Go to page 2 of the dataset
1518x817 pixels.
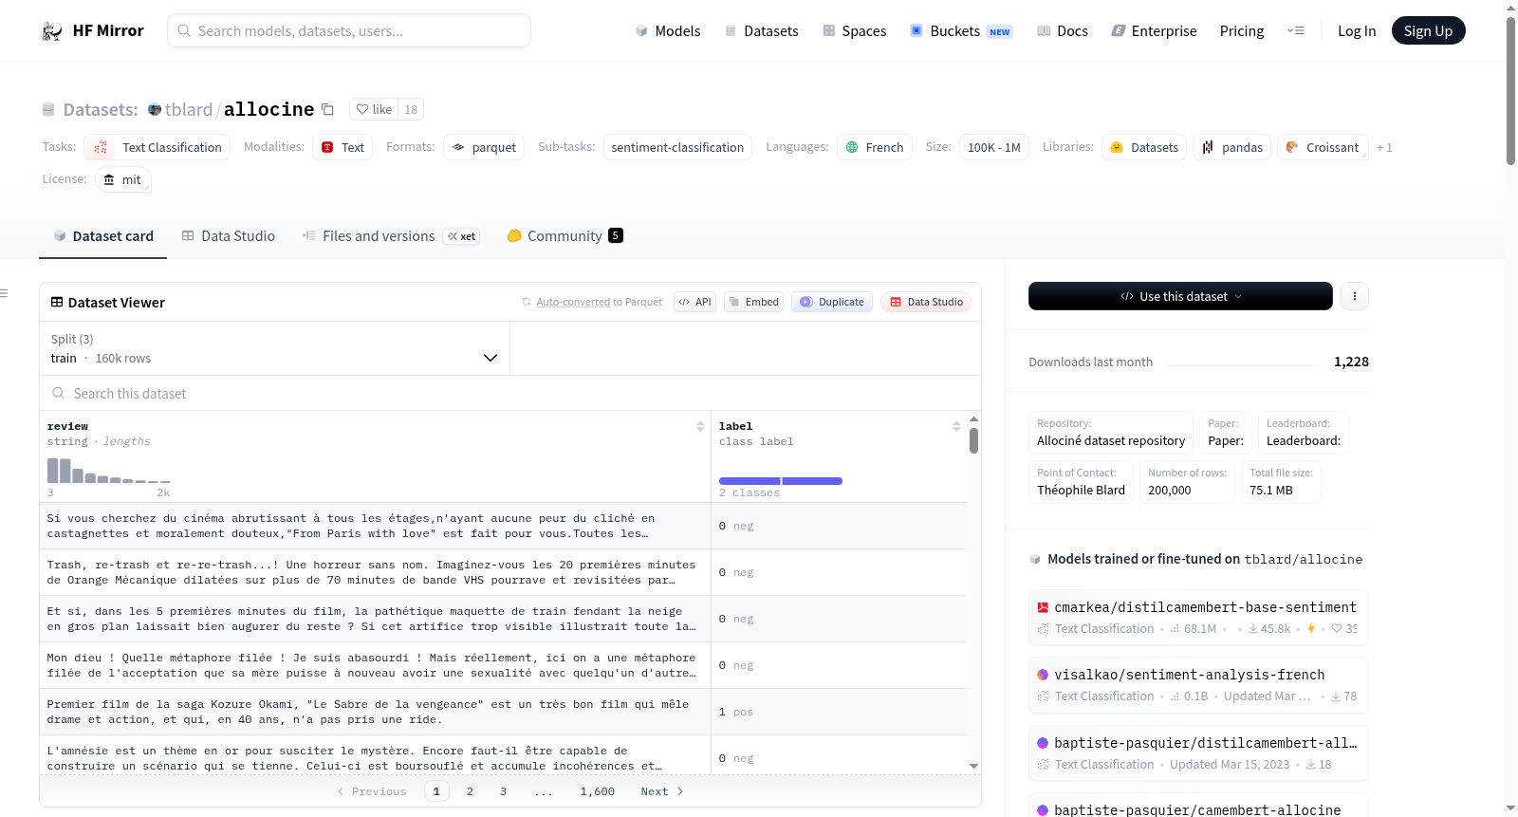click(x=470, y=791)
